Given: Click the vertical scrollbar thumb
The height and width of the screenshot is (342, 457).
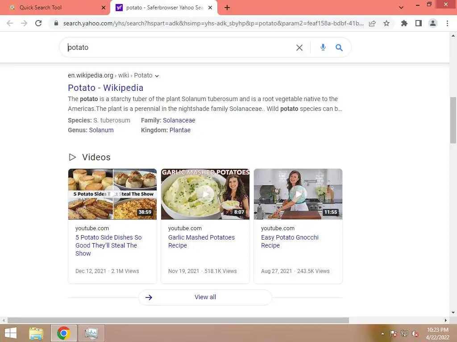Looking at the screenshot, I should 453,120.
